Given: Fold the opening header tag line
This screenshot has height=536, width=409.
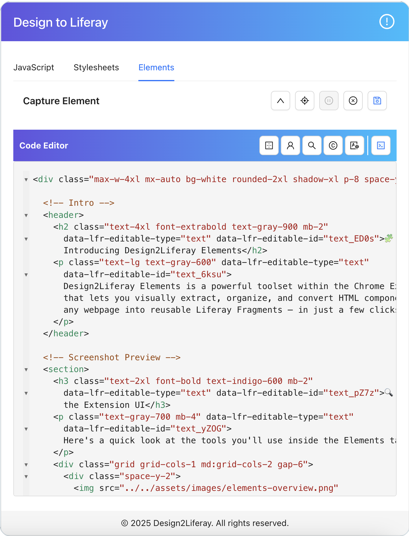Looking at the screenshot, I should point(26,215).
